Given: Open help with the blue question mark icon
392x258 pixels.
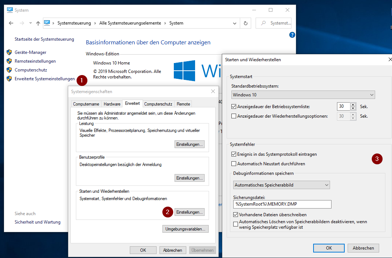Looking at the screenshot, I should [x=292, y=35].
